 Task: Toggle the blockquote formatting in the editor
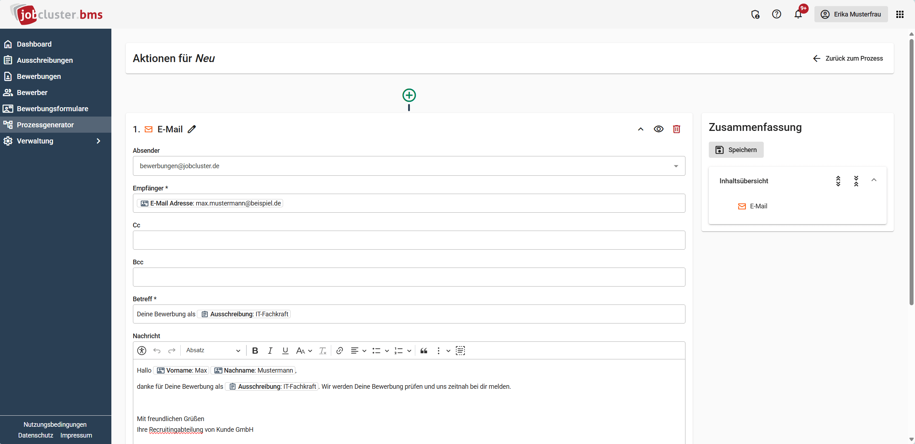424,350
